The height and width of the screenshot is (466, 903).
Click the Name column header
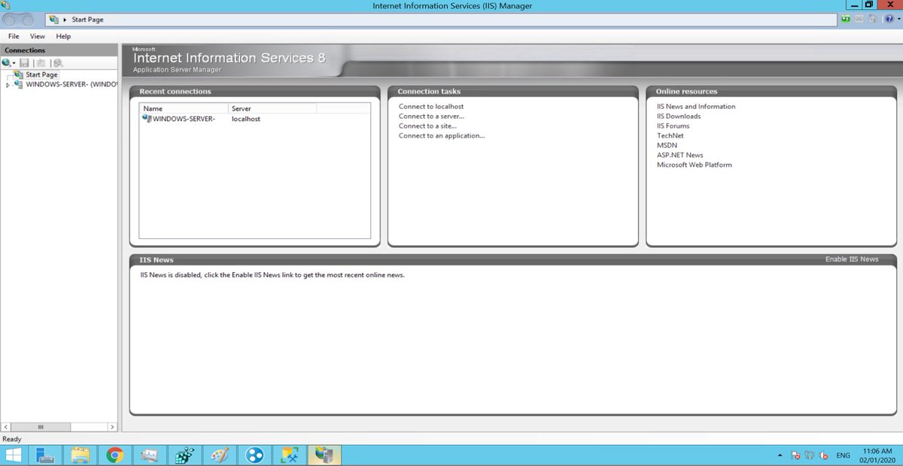click(x=184, y=108)
